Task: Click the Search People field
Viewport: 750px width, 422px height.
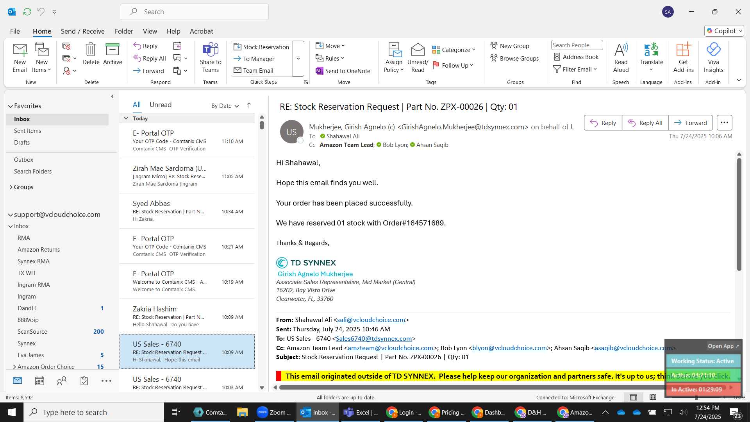Action: [x=577, y=45]
